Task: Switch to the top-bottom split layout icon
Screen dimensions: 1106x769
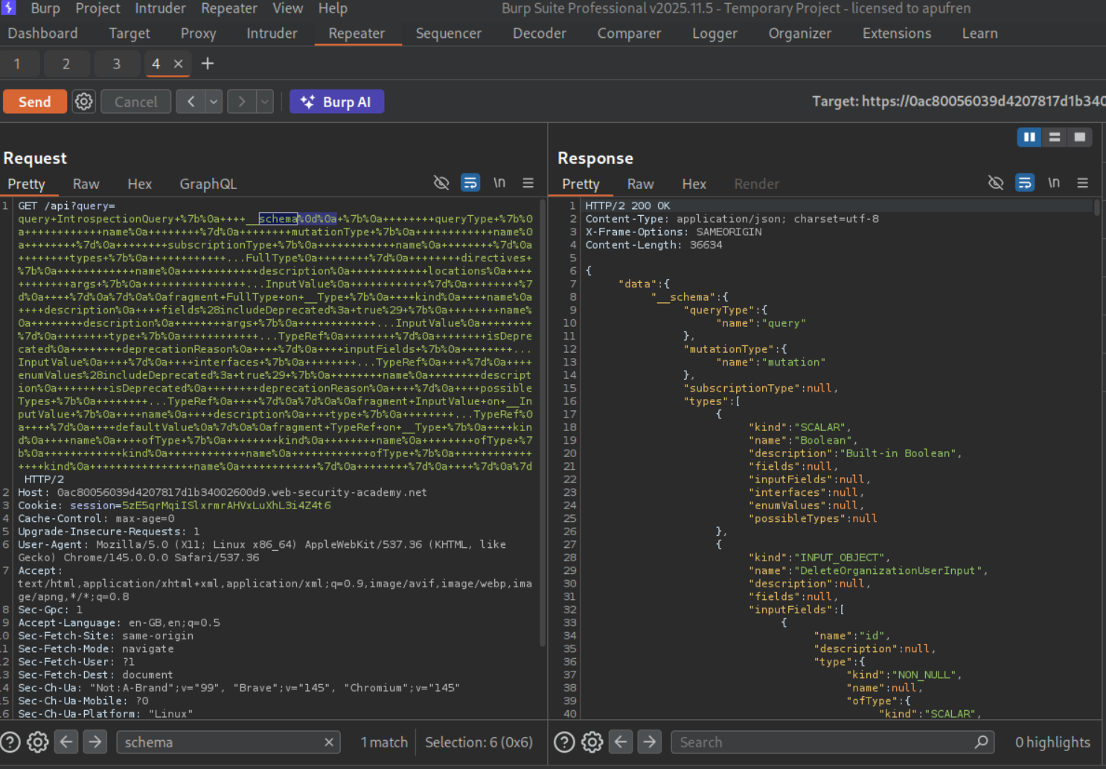Action: [1055, 137]
